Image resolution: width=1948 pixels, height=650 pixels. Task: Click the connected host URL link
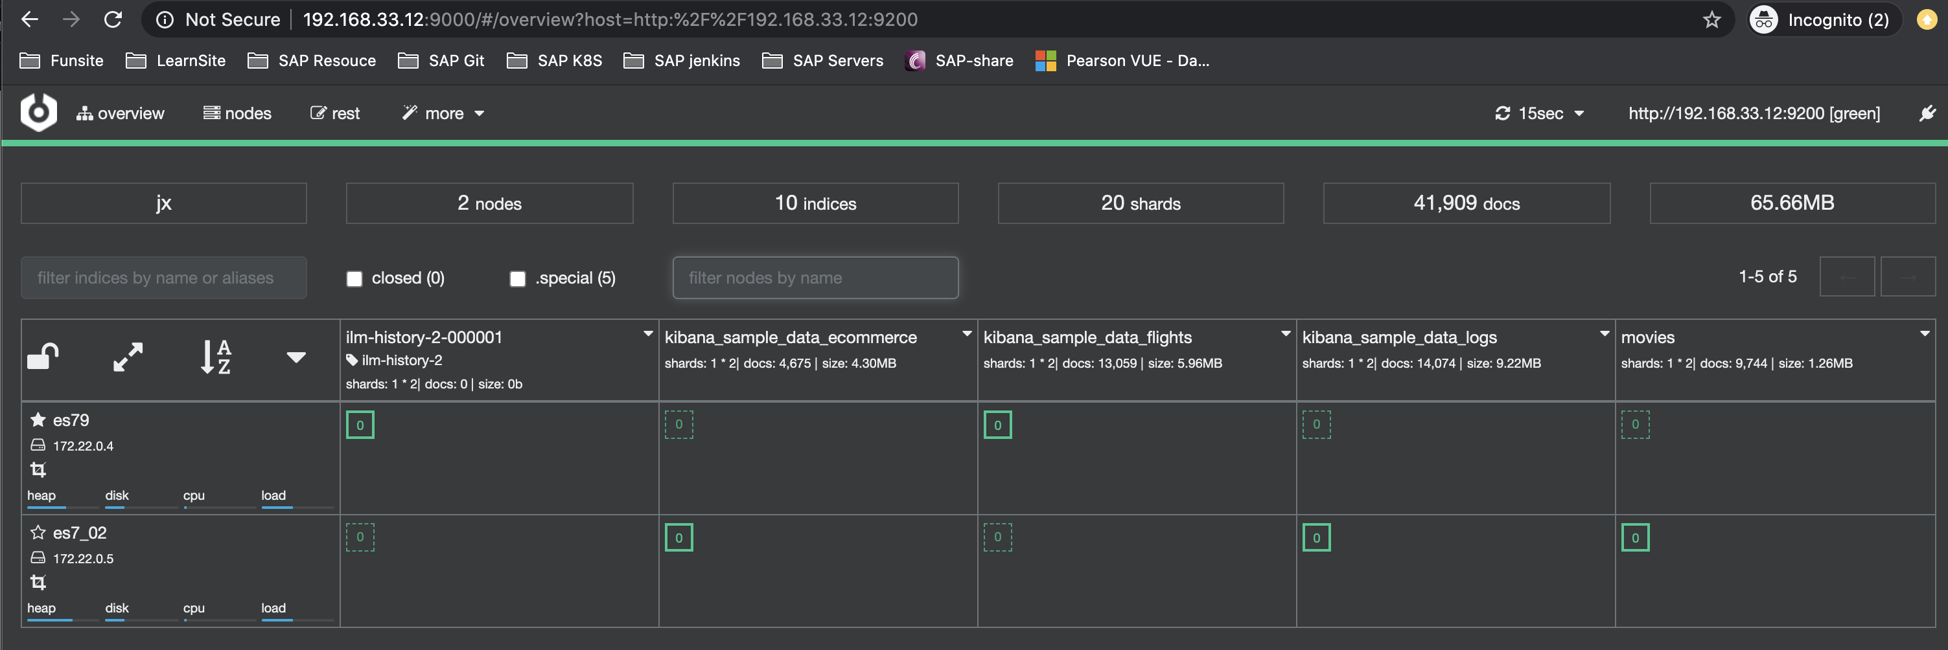(x=1754, y=113)
